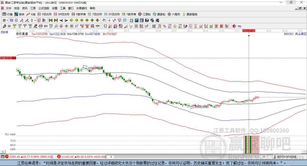Click the 2023-07-26 date marker

coord(249,31)
